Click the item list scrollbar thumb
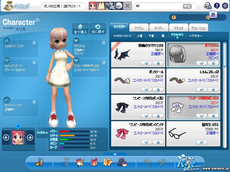The image size is (230, 172). [x=225, y=55]
